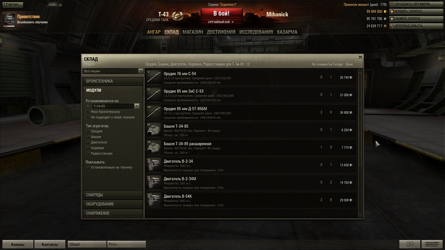445x250 pixels.
Task: Switch to the Исследования tab
Action: [256, 32]
